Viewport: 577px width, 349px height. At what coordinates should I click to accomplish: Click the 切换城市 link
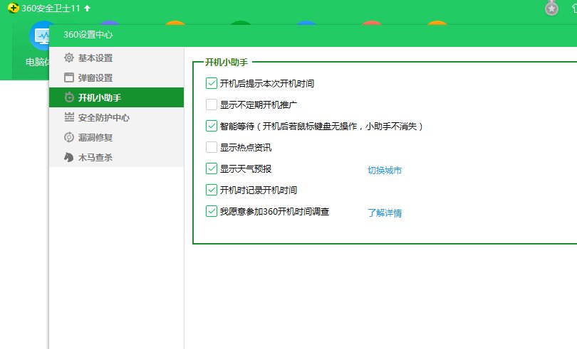click(385, 170)
